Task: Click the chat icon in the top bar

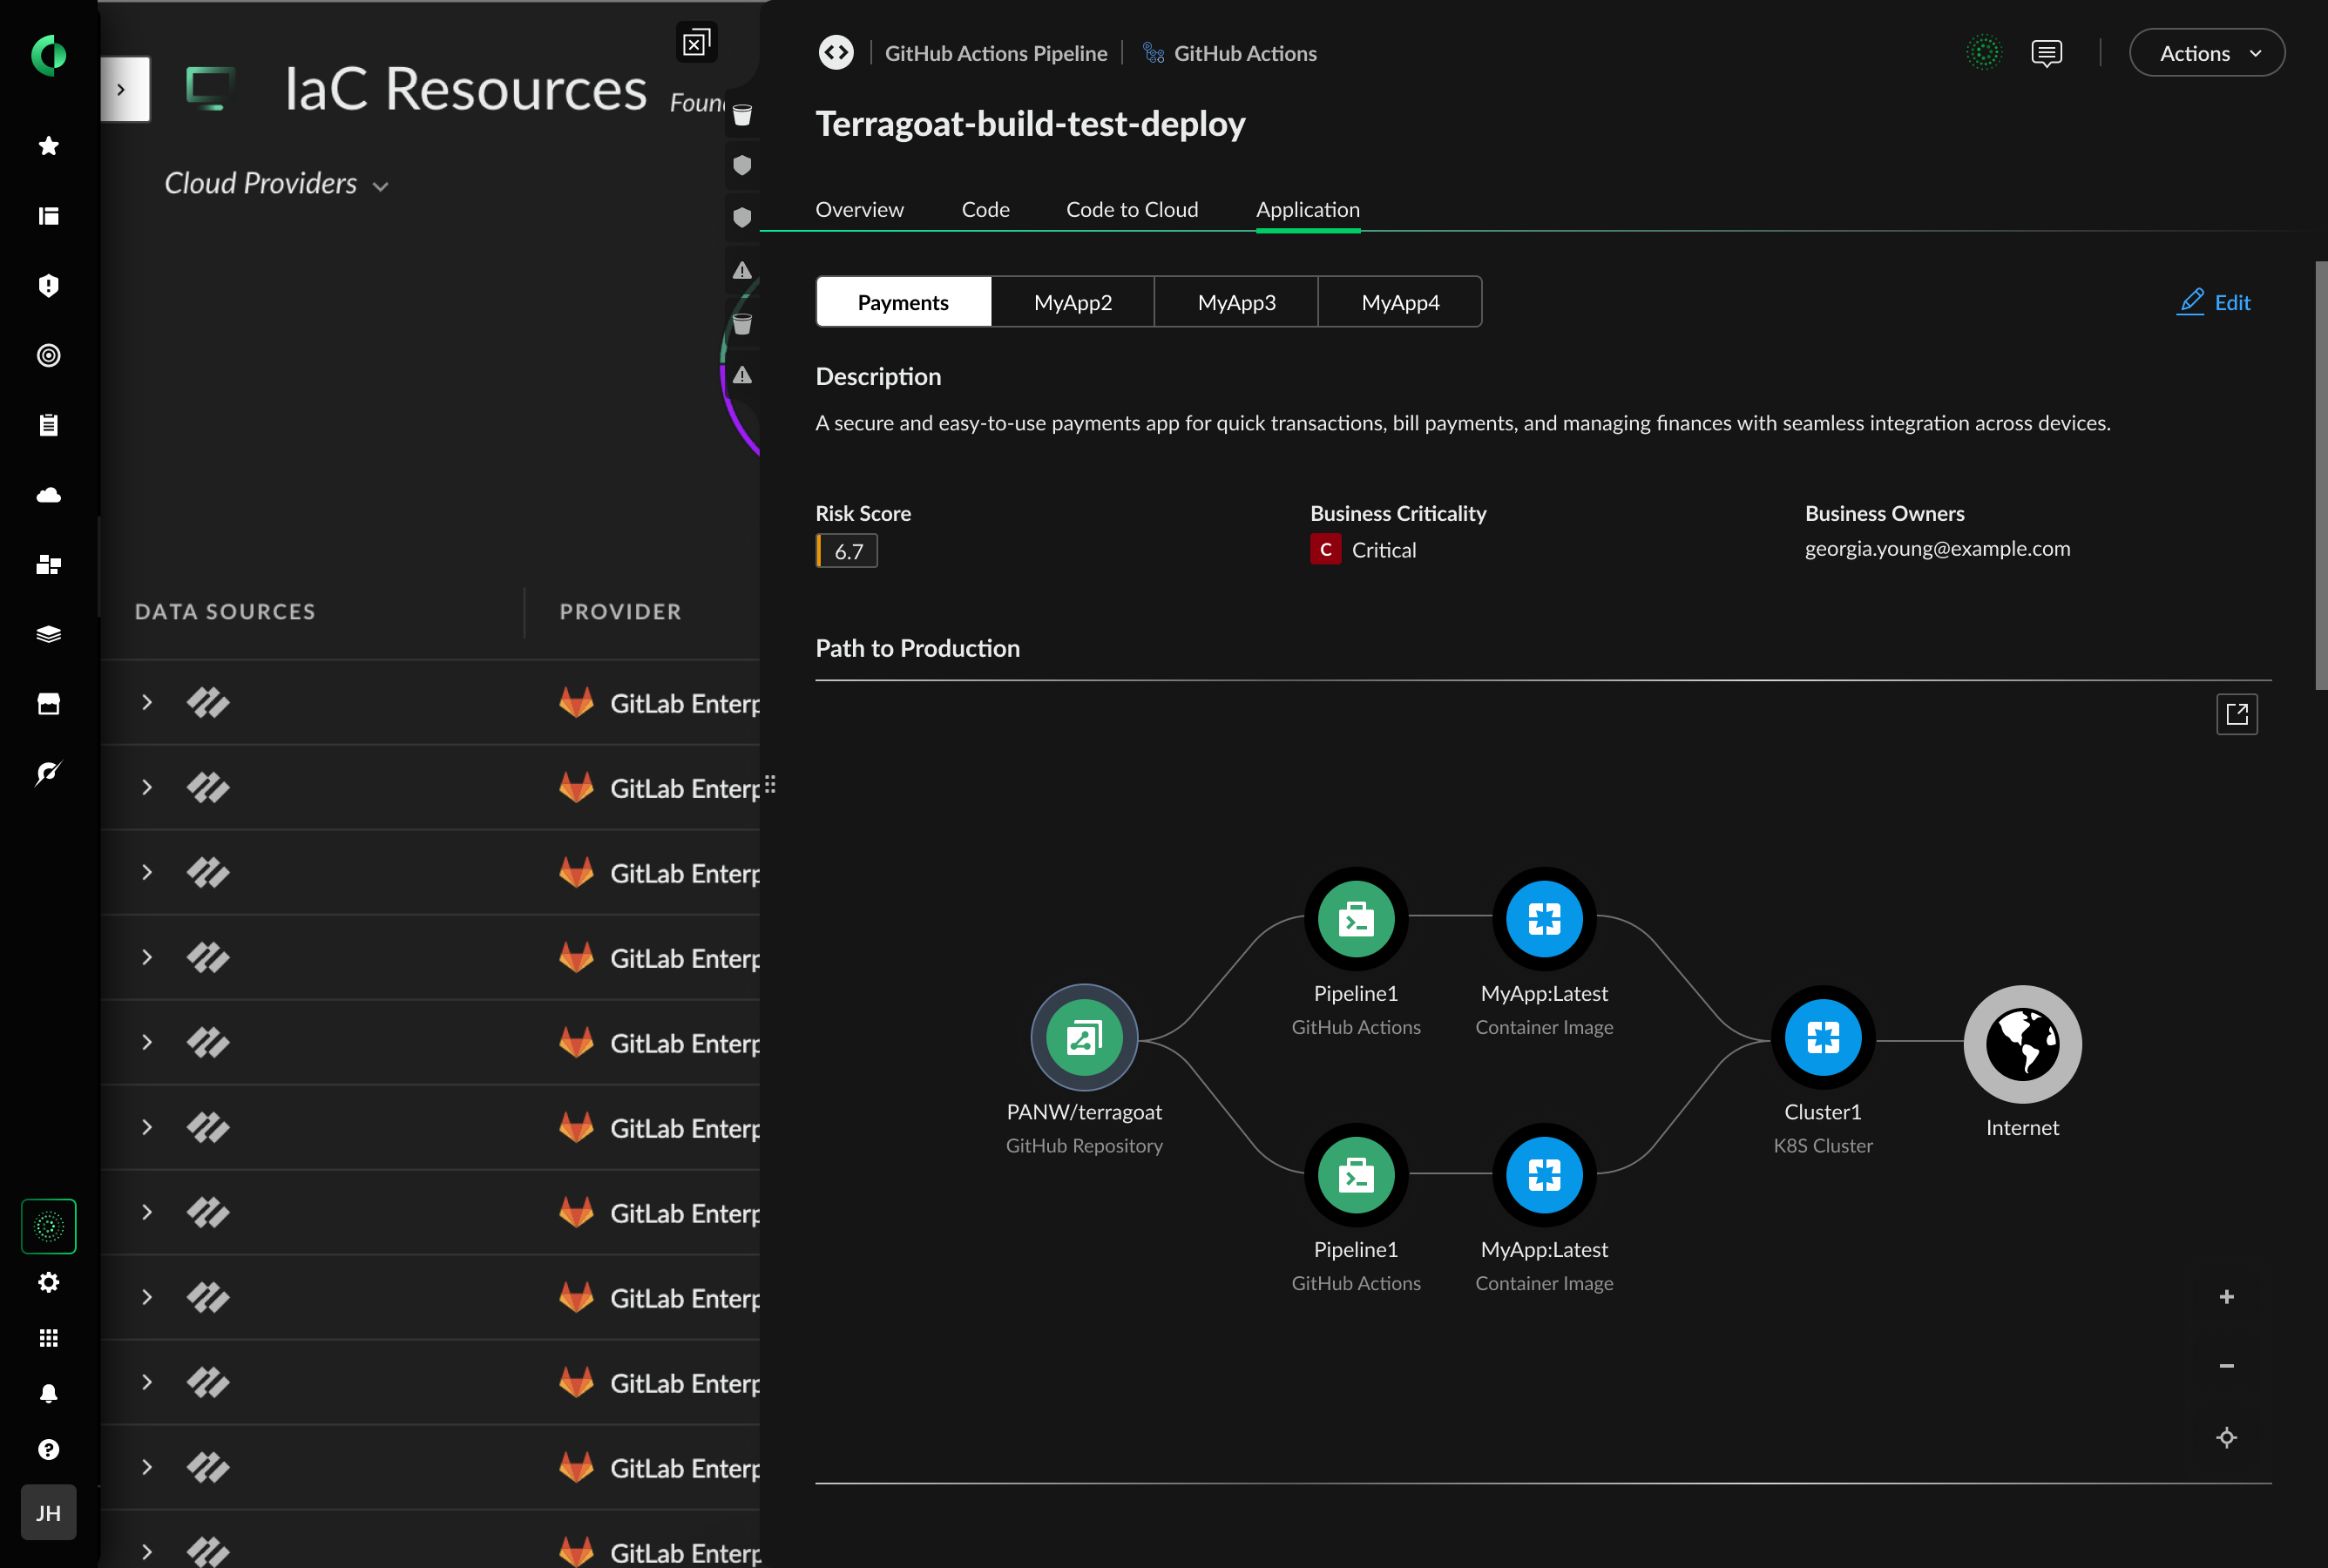Action: tap(2046, 52)
